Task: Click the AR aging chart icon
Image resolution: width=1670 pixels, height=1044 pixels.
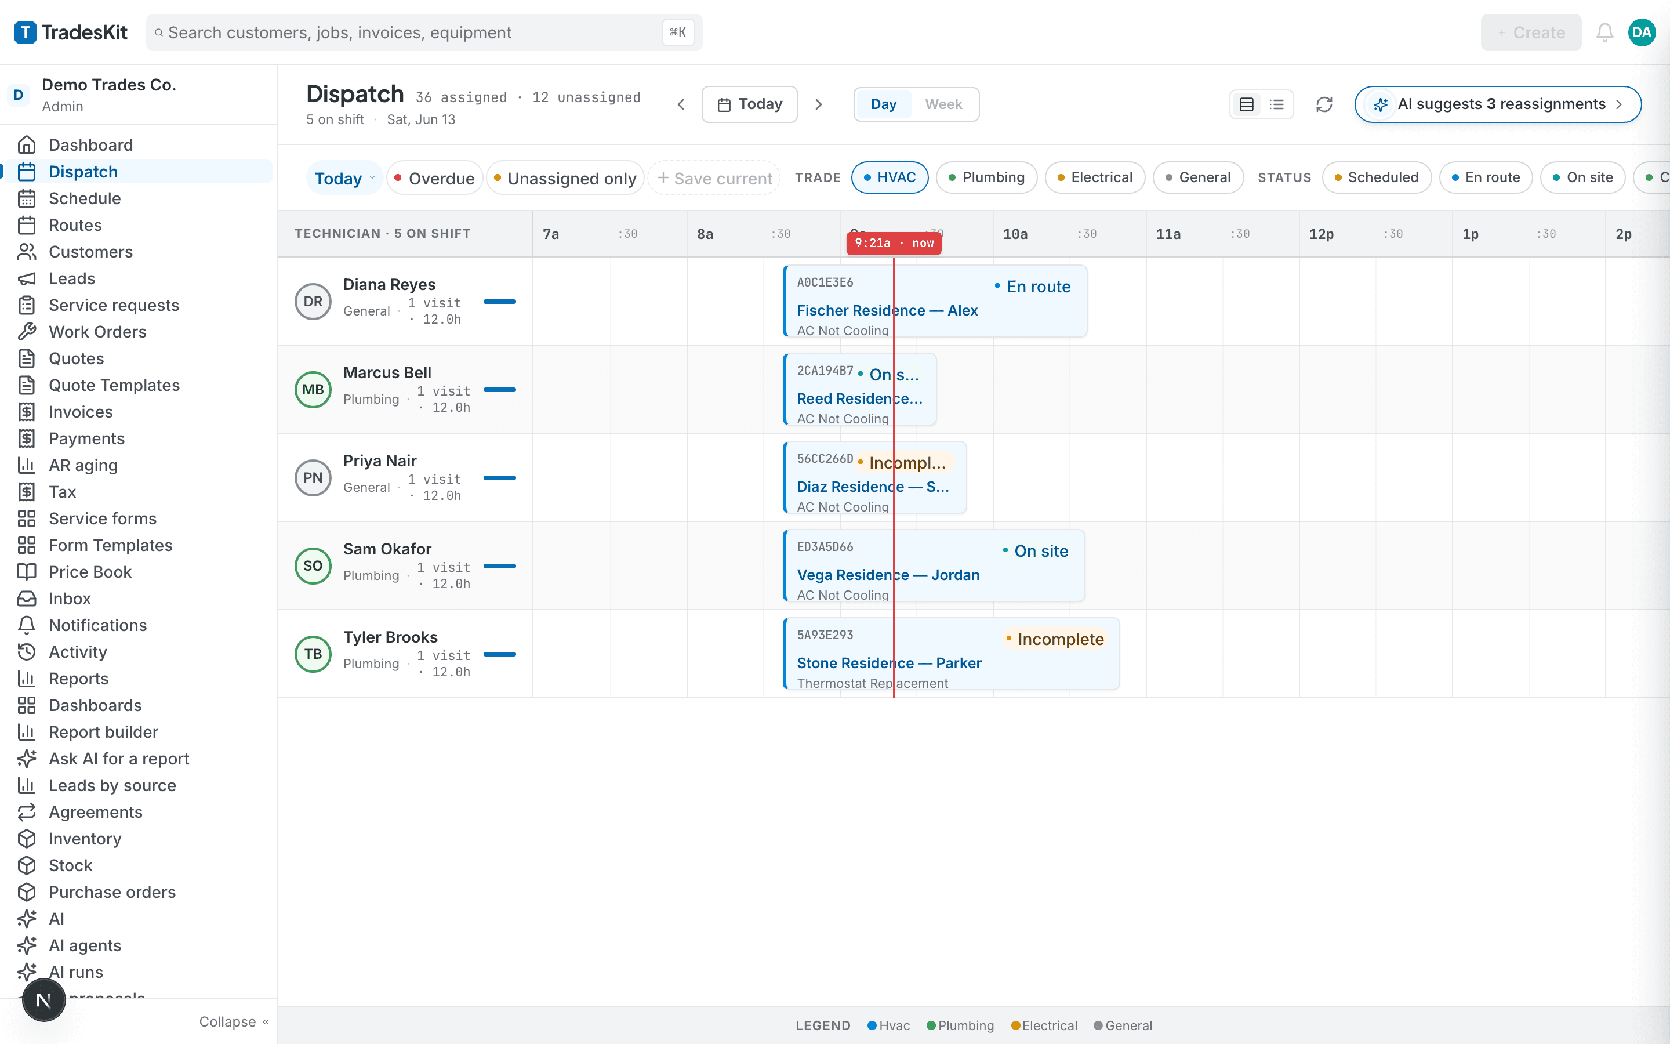Action: (x=26, y=465)
